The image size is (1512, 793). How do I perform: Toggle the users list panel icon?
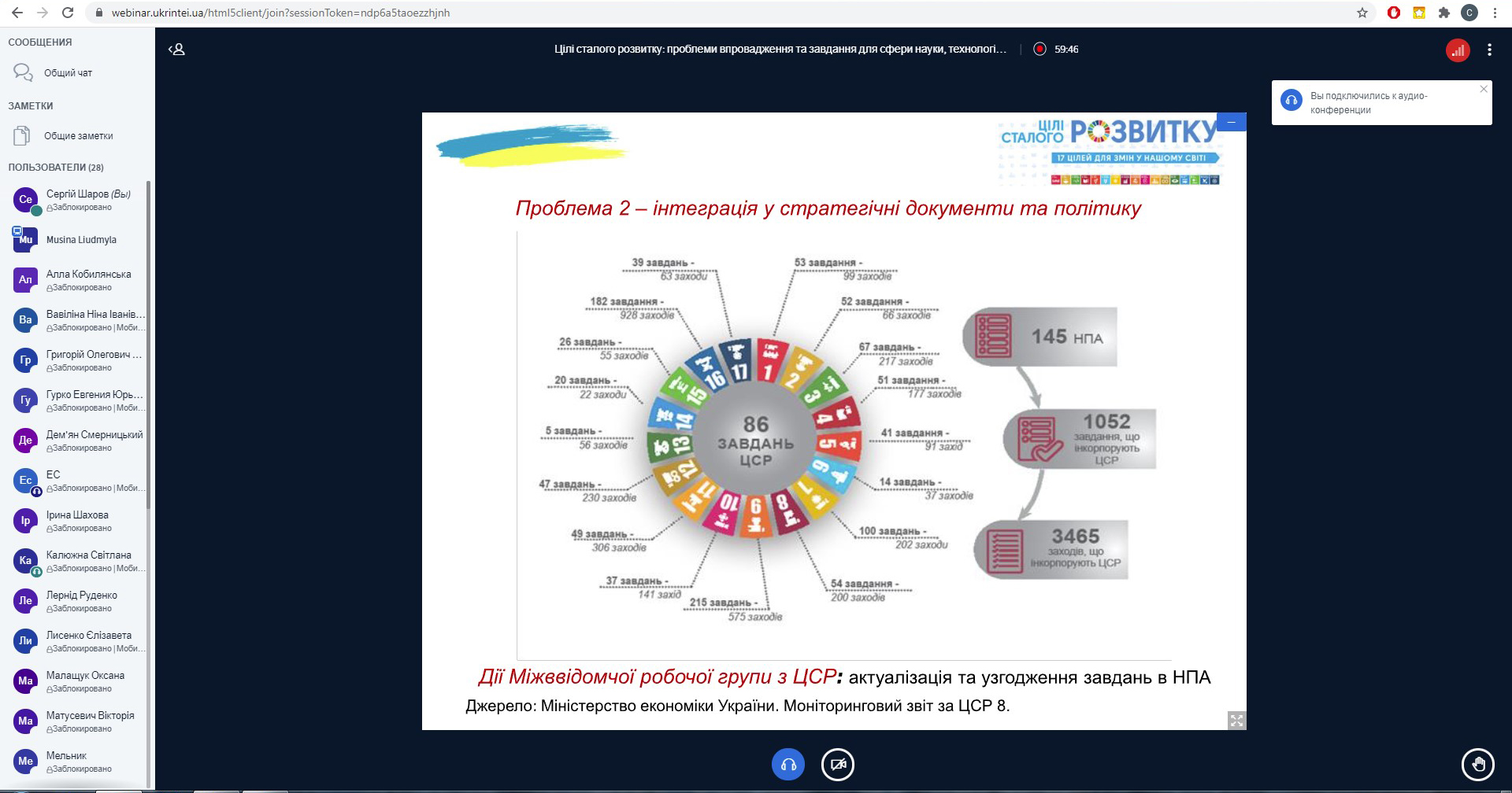(176, 50)
